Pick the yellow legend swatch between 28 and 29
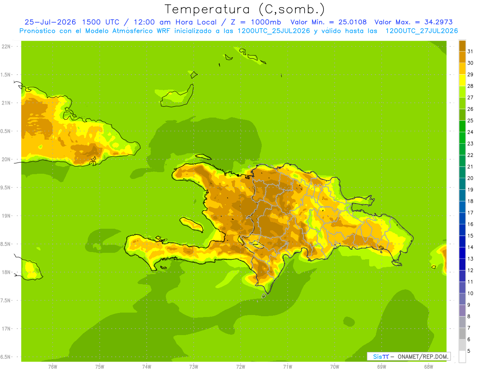481x372 pixels. 462,80
